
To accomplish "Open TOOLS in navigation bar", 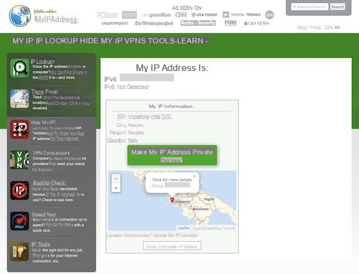I will click(x=161, y=41).
